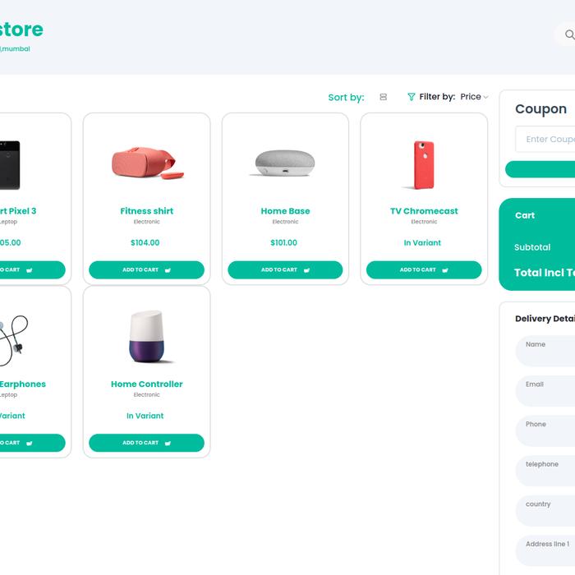Click the search magnifier icon

click(x=569, y=35)
